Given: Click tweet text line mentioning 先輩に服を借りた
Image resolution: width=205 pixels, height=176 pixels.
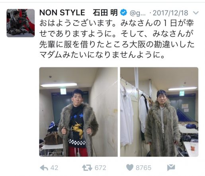Looking at the screenshot, I should pyautogui.click(x=117, y=44).
